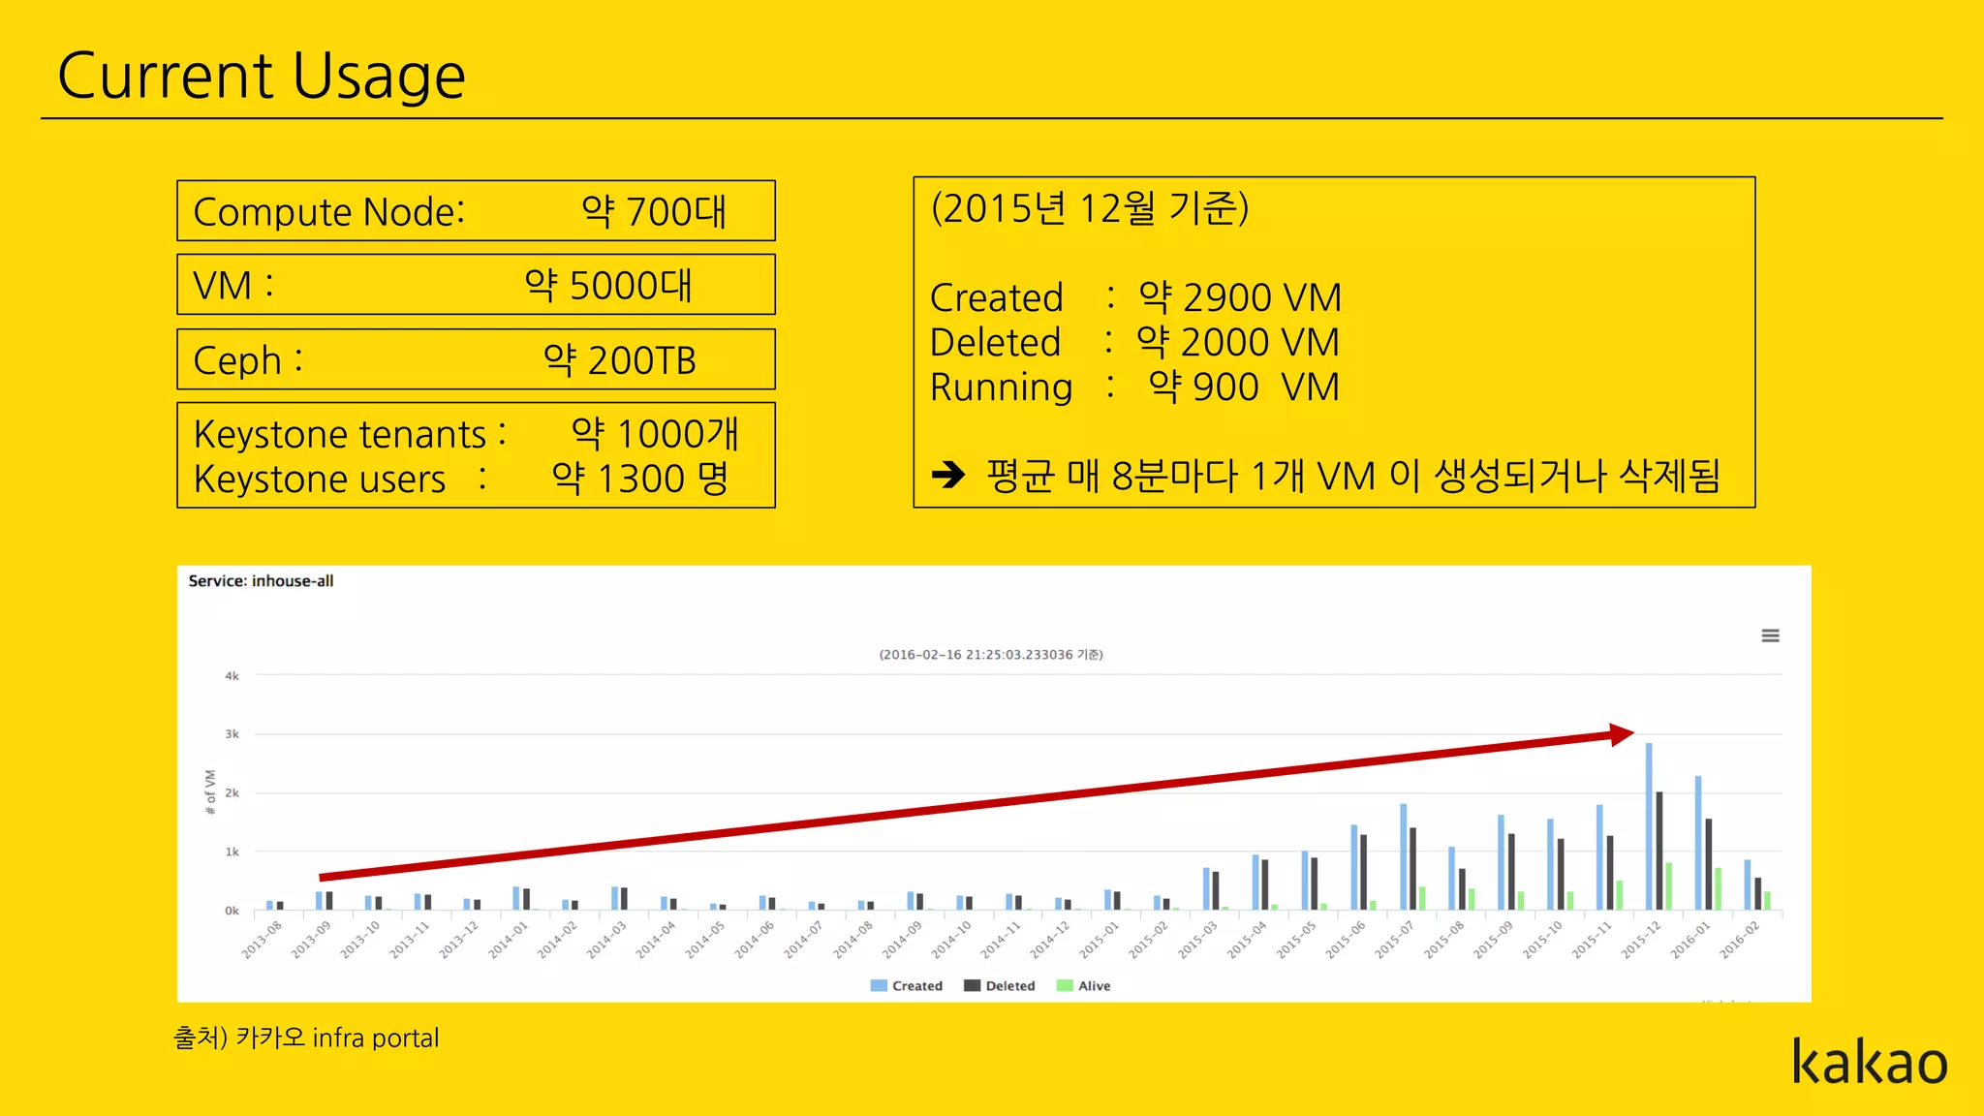The width and height of the screenshot is (1984, 1116).
Task: Click the 2016-02 x-axis label
Action: [1739, 940]
